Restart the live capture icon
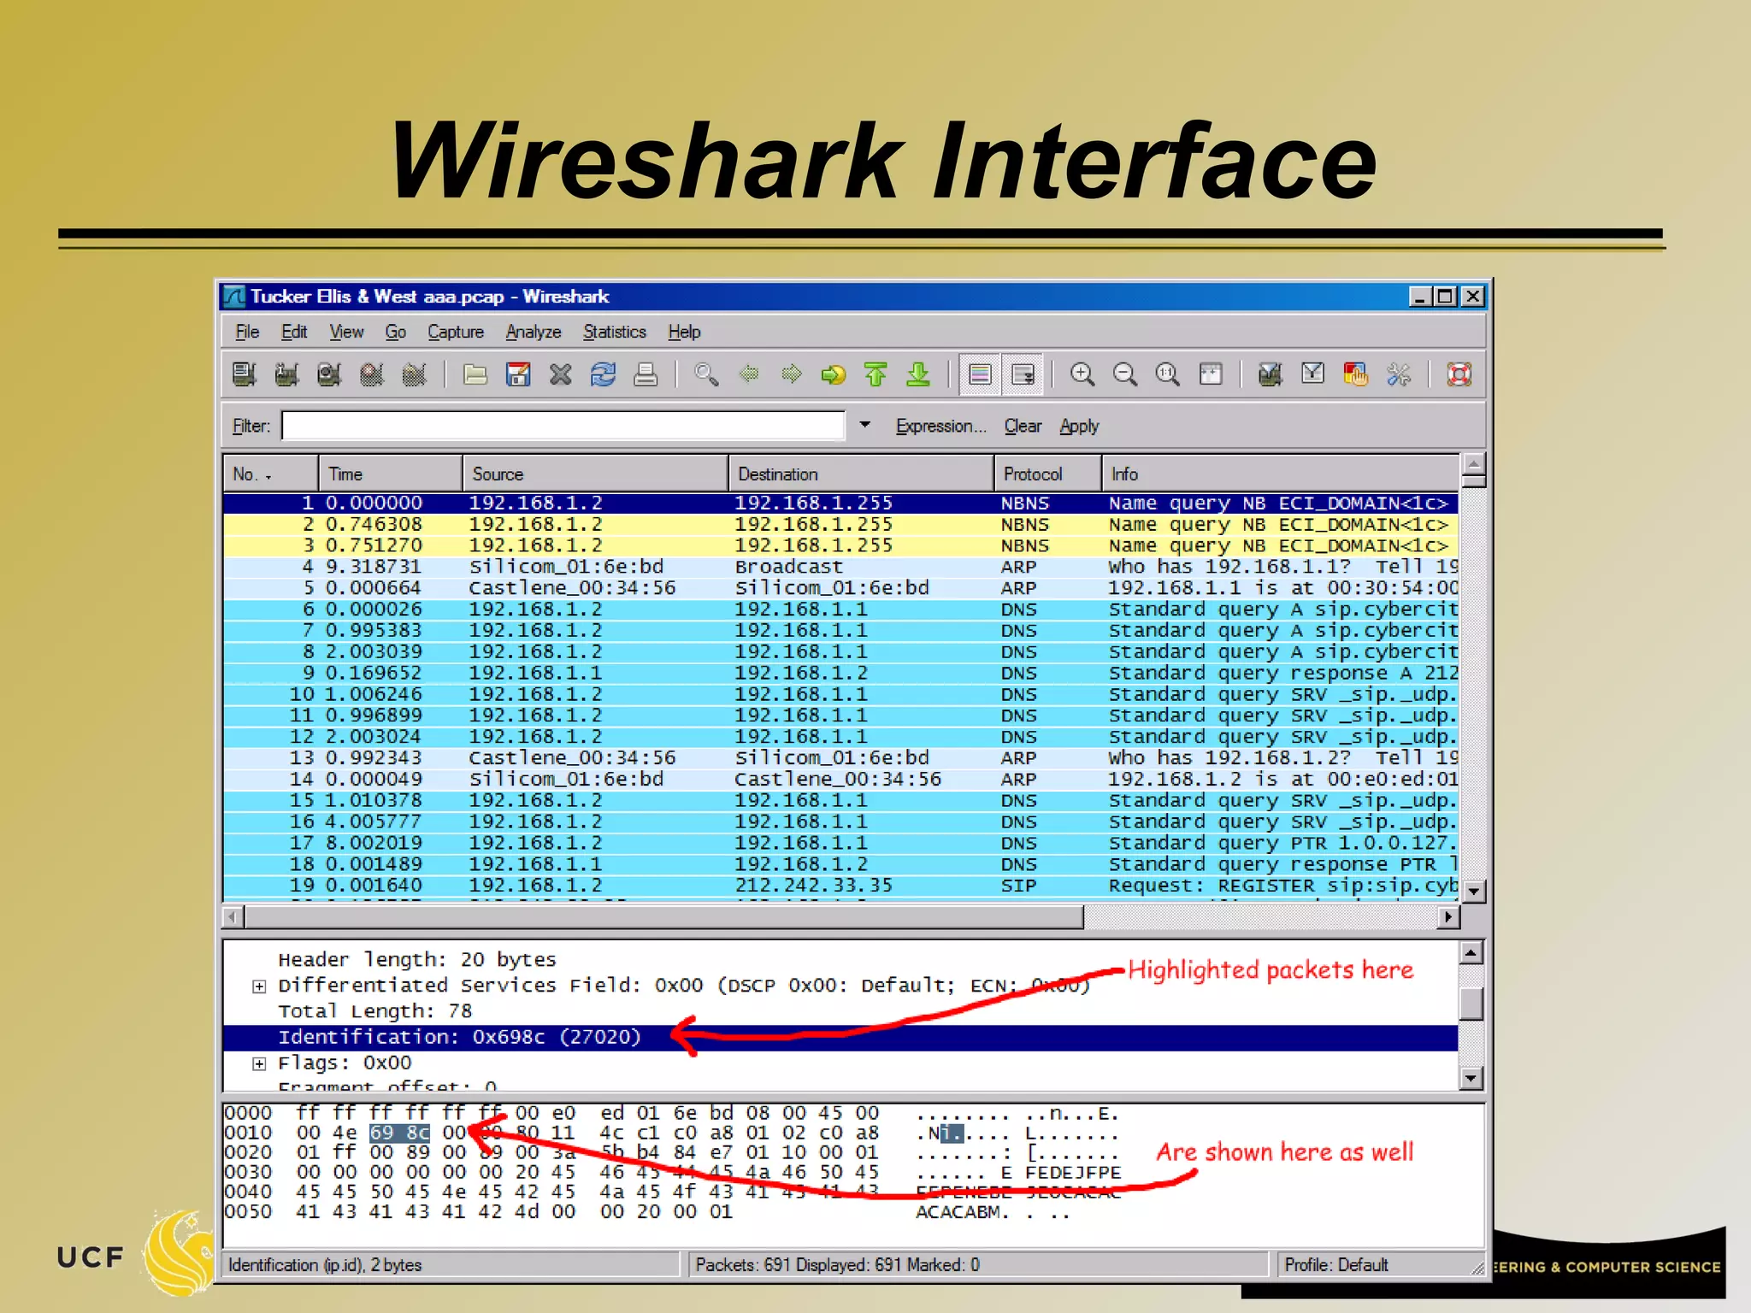Screen dimensions: 1751x1313 point(415,374)
